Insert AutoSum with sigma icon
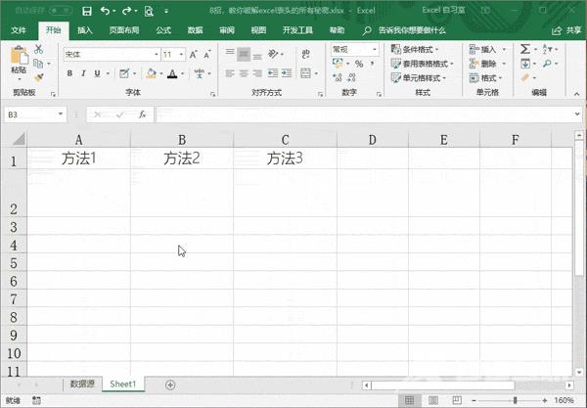 (525, 49)
